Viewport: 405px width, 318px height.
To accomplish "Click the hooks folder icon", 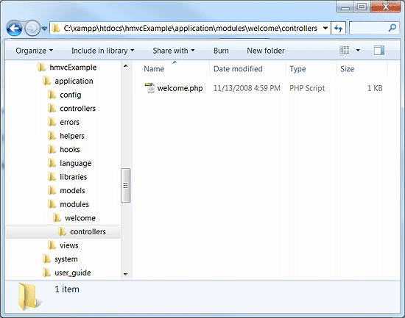I will (52, 149).
